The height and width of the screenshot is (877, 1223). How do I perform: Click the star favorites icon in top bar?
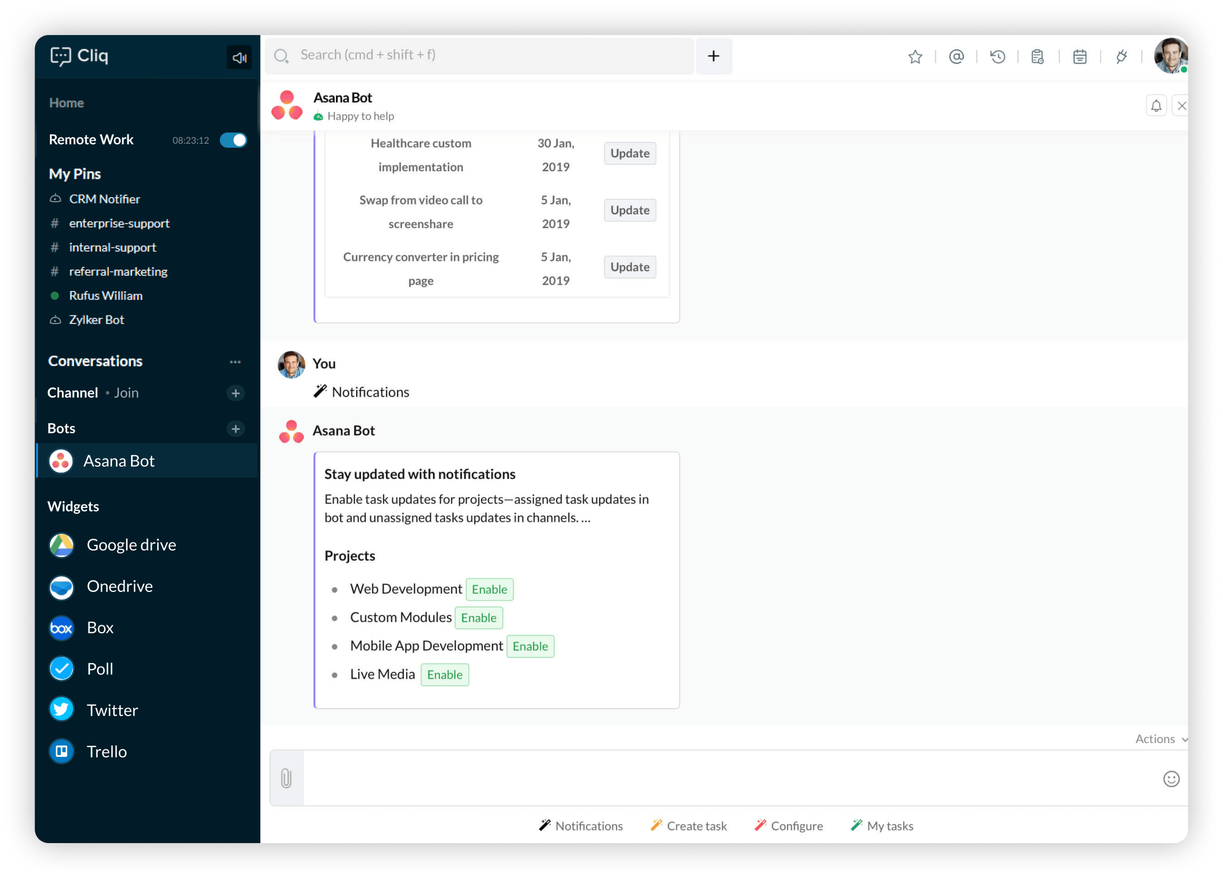(x=915, y=56)
